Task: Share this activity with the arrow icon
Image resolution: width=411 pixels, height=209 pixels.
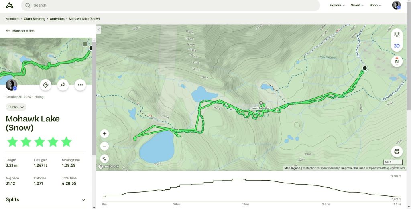Action: pos(63,85)
